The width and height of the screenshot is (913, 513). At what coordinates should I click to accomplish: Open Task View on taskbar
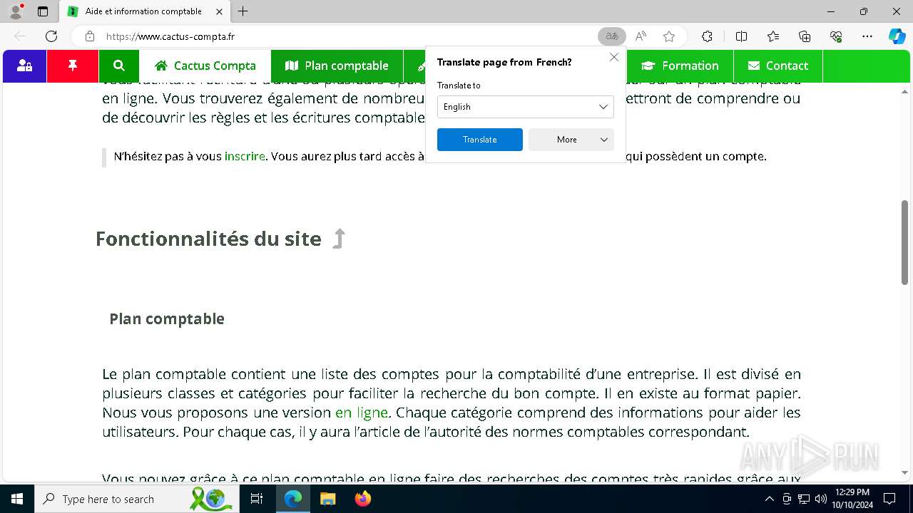257,499
